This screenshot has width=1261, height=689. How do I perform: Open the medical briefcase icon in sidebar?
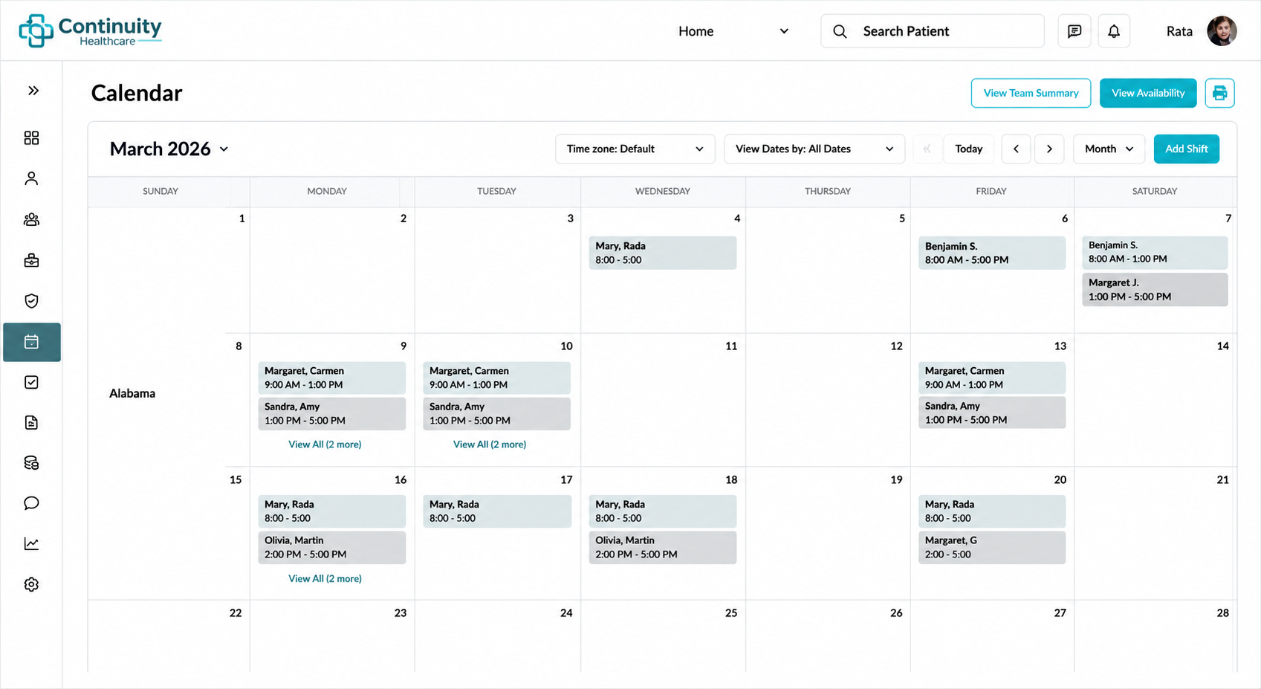(x=31, y=260)
